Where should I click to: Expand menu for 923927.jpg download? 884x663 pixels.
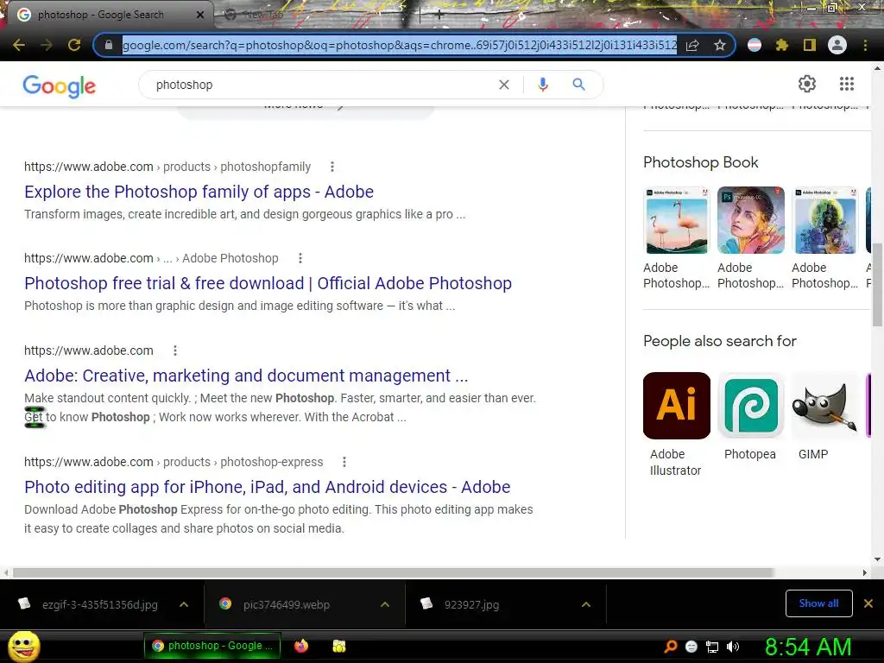pos(586,604)
